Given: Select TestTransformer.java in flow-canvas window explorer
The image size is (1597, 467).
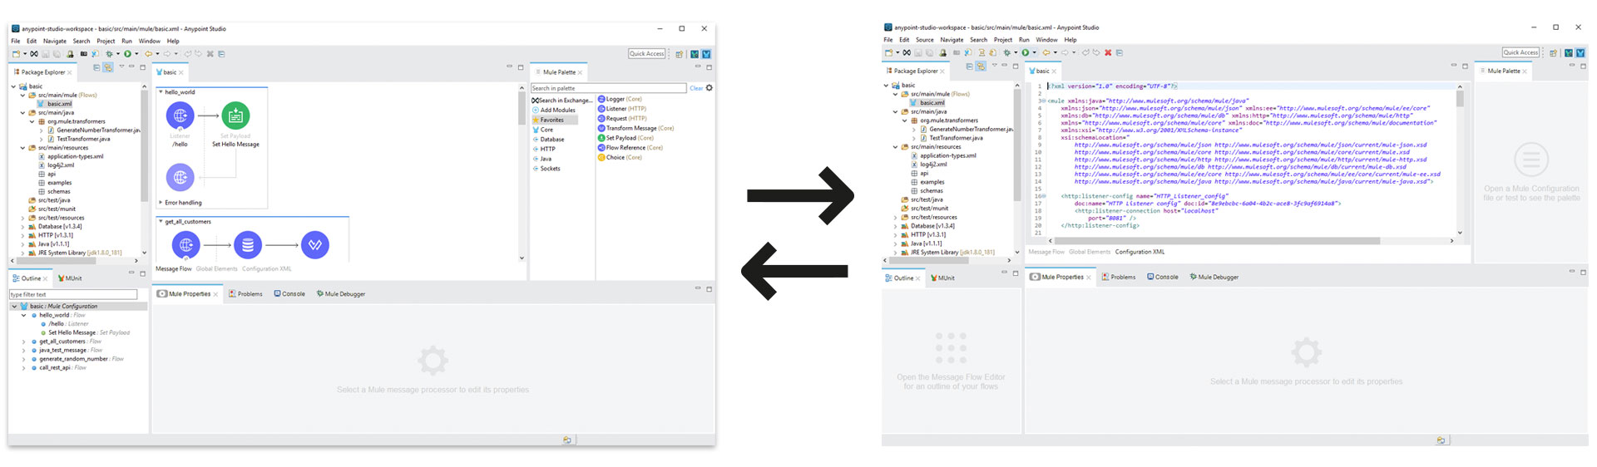Looking at the screenshot, I should click(78, 139).
